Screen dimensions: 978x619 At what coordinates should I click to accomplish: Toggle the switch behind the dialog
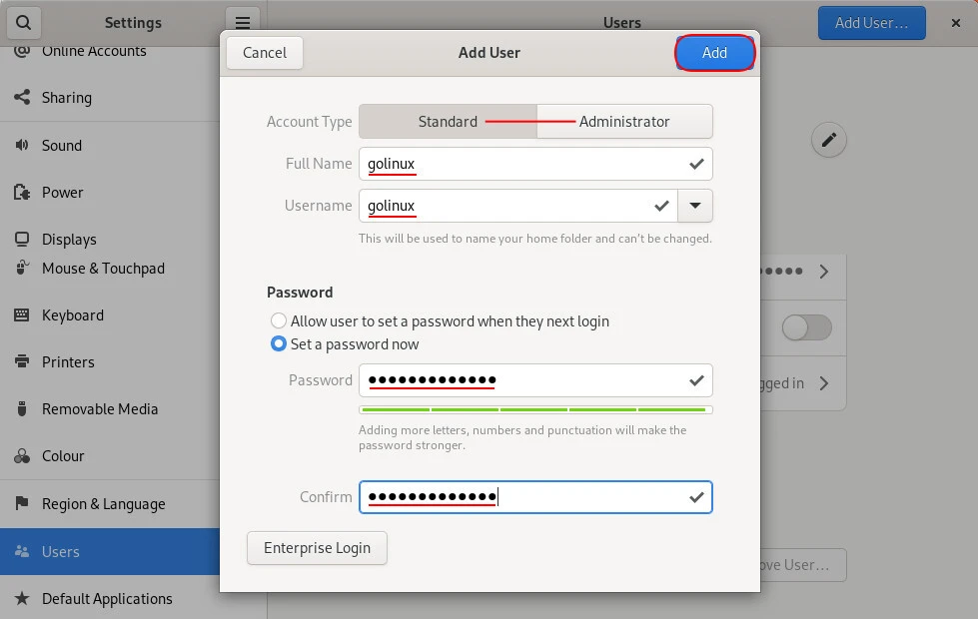coord(806,327)
